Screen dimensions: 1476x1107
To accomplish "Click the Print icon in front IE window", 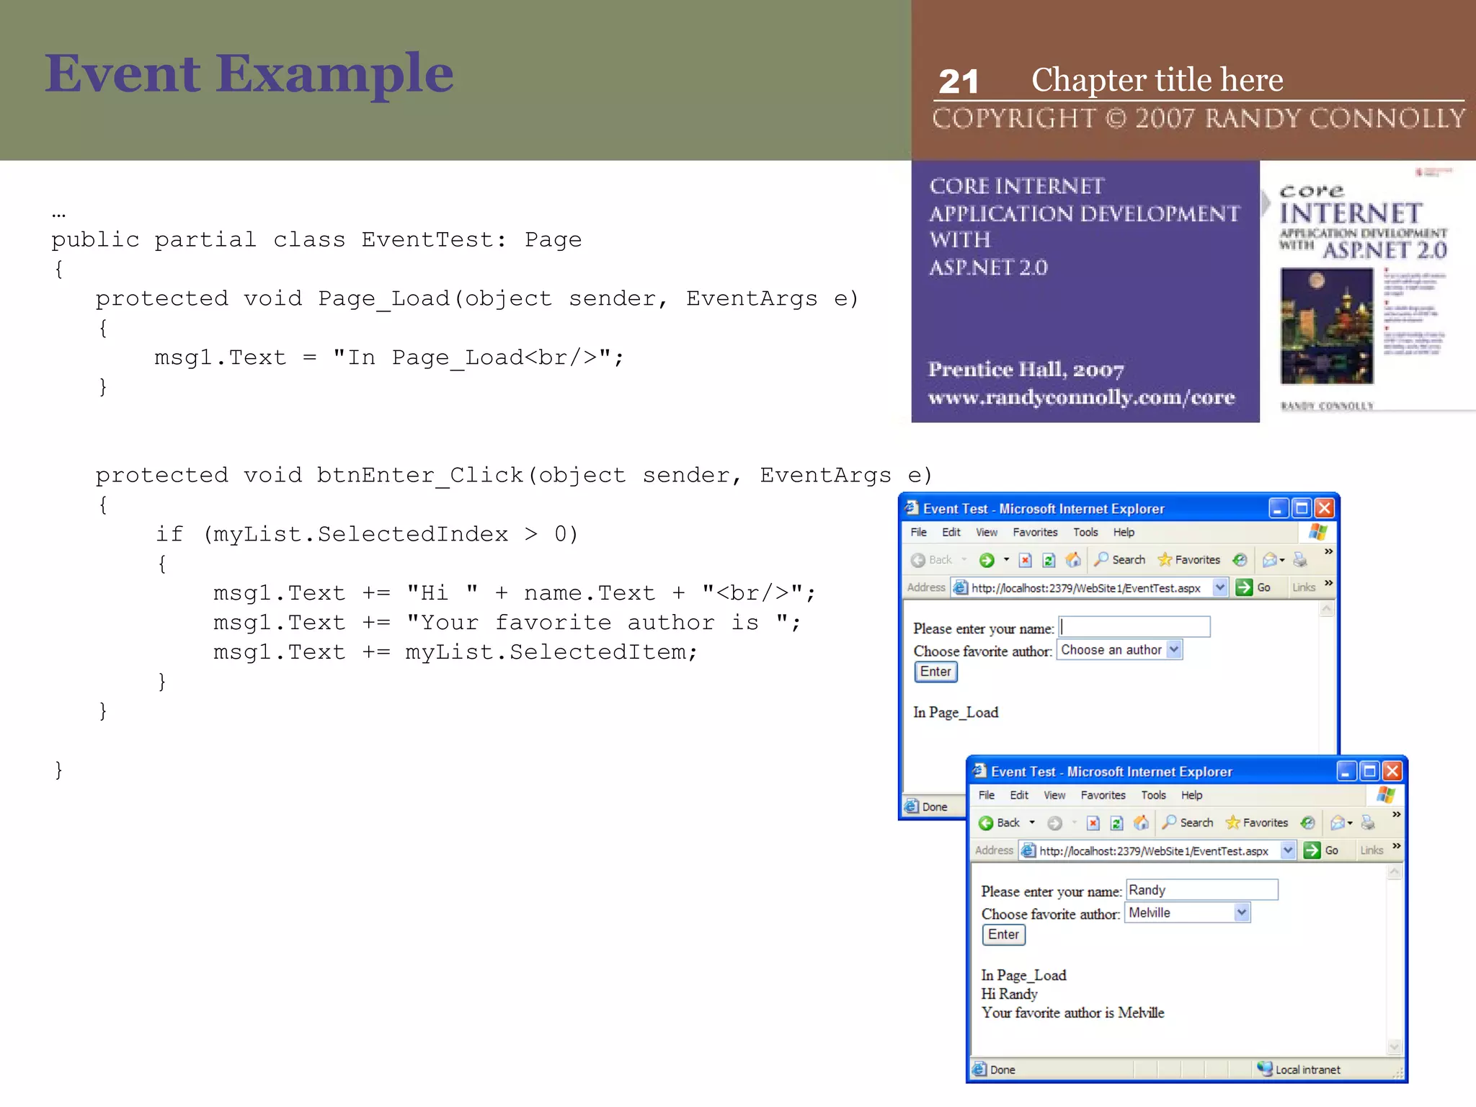I will 1368,823.
